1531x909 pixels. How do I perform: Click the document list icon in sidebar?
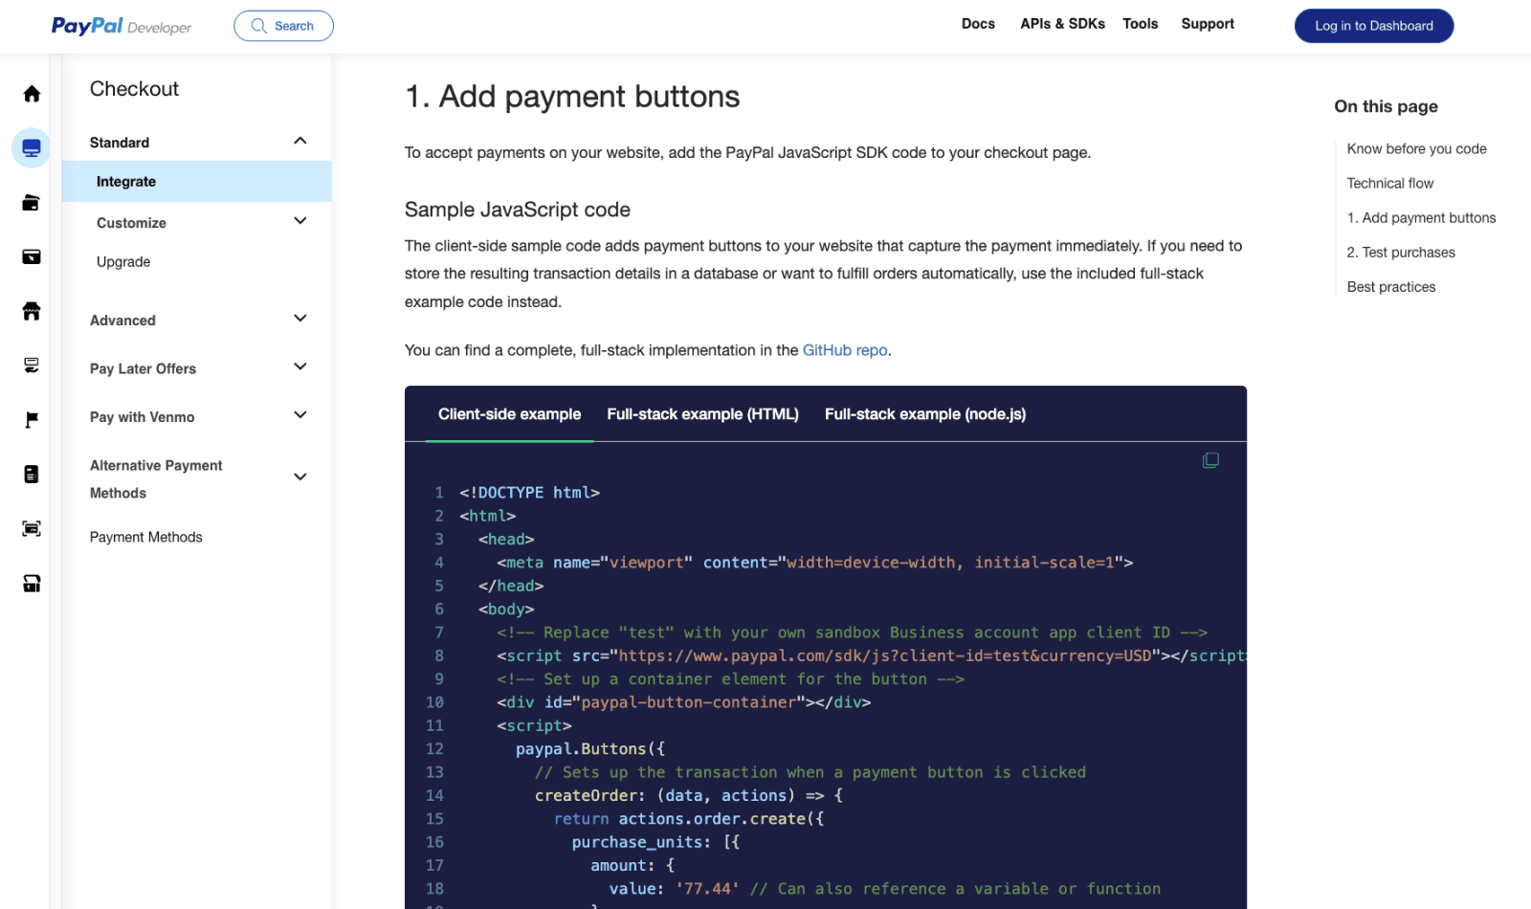tap(32, 475)
